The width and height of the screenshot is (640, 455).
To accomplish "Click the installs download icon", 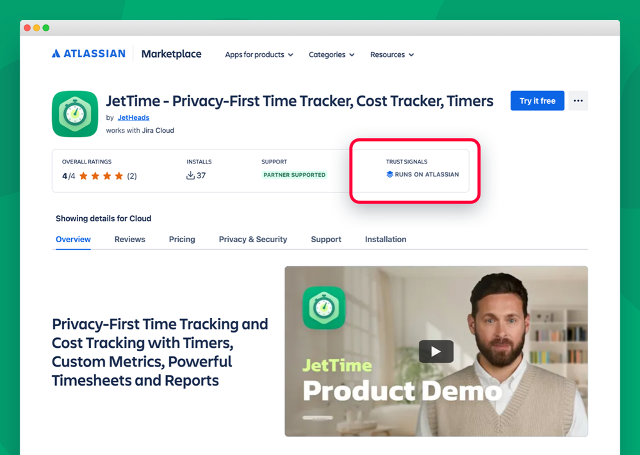I will pyautogui.click(x=190, y=176).
